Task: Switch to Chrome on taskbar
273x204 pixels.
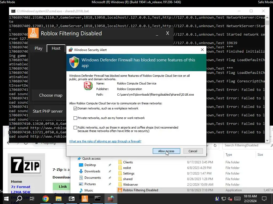Action: (x=45, y=199)
